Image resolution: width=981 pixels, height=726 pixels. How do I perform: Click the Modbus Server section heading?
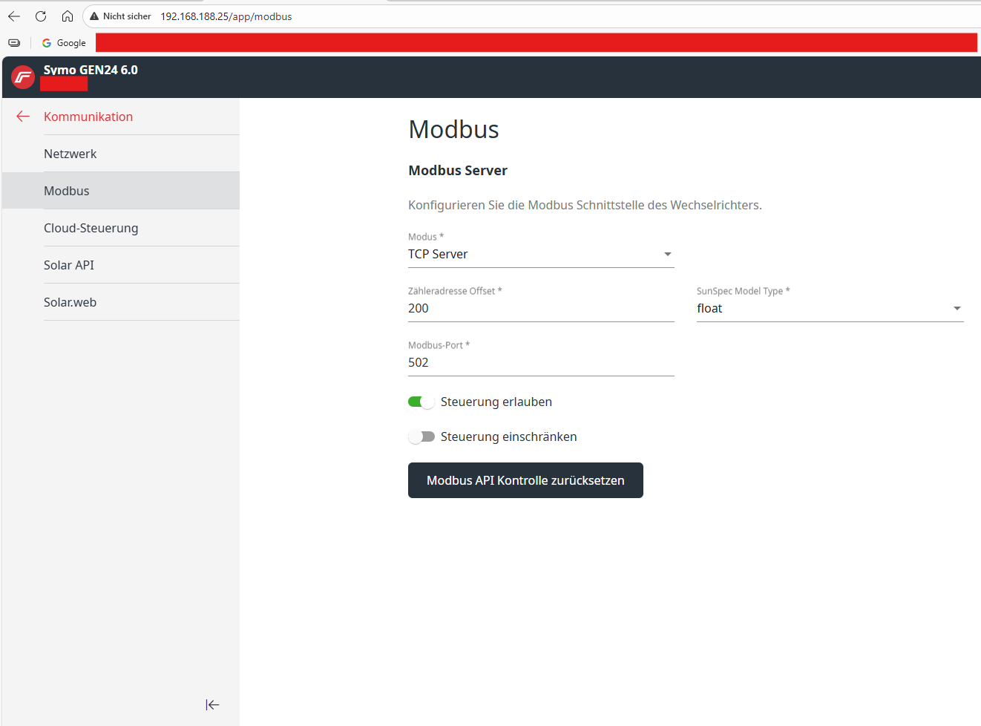pyautogui.click(x=458, y=170)
